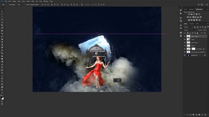
Task: Switch to the Channels tab
Action: point(192,24)
